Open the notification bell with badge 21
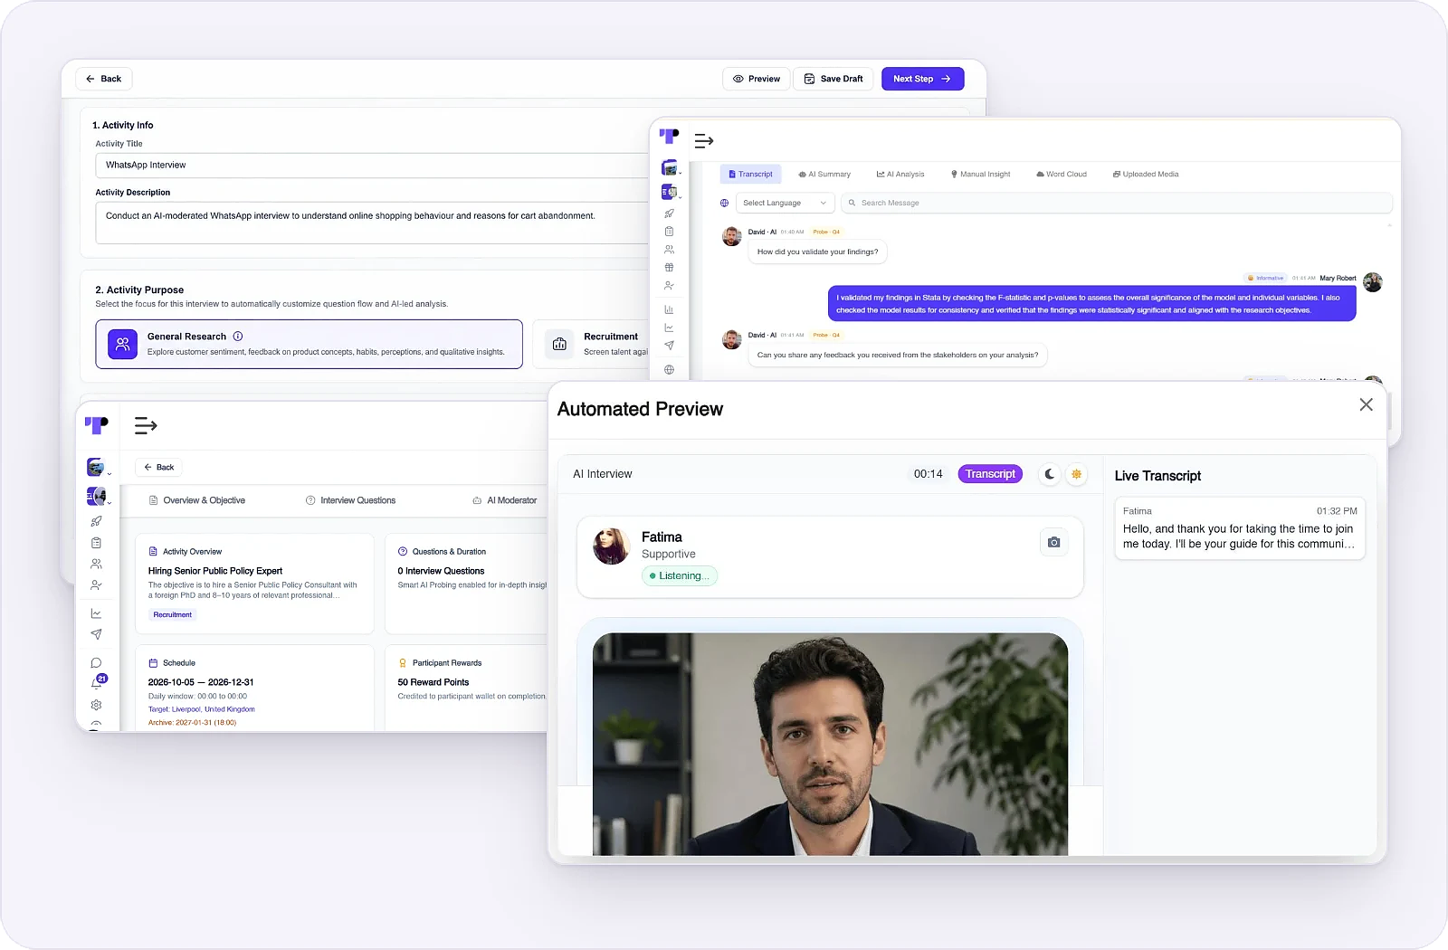Screen dimensions: 1448x950 (97, 682)
